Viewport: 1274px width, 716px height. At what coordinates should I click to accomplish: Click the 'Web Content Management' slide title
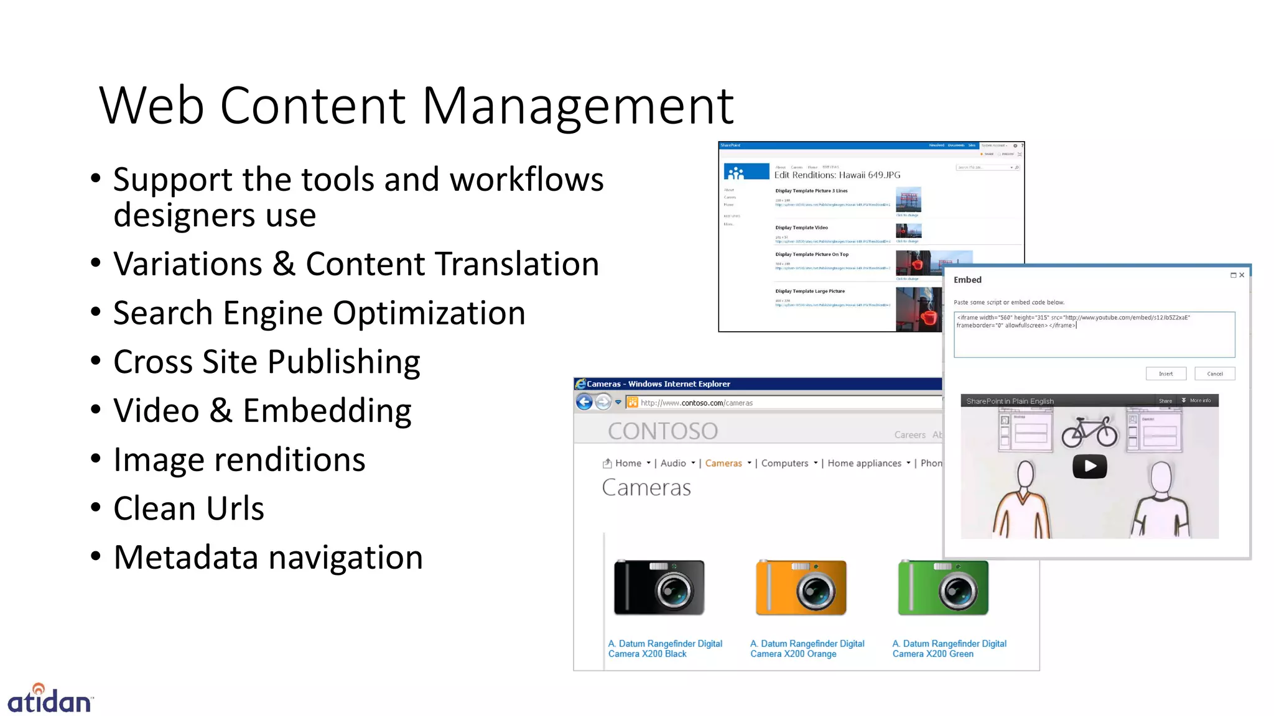click(416, 106)
